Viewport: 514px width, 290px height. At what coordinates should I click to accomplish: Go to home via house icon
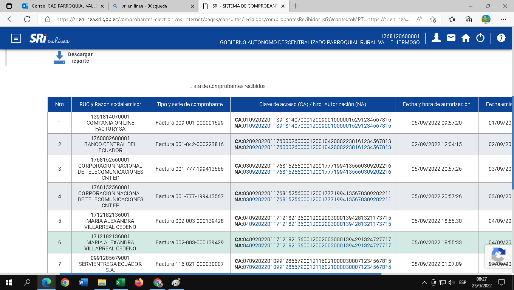point(466,38)
